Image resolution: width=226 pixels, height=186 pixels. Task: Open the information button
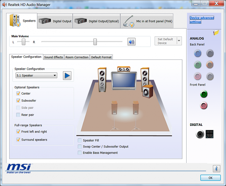pos(216,169)
